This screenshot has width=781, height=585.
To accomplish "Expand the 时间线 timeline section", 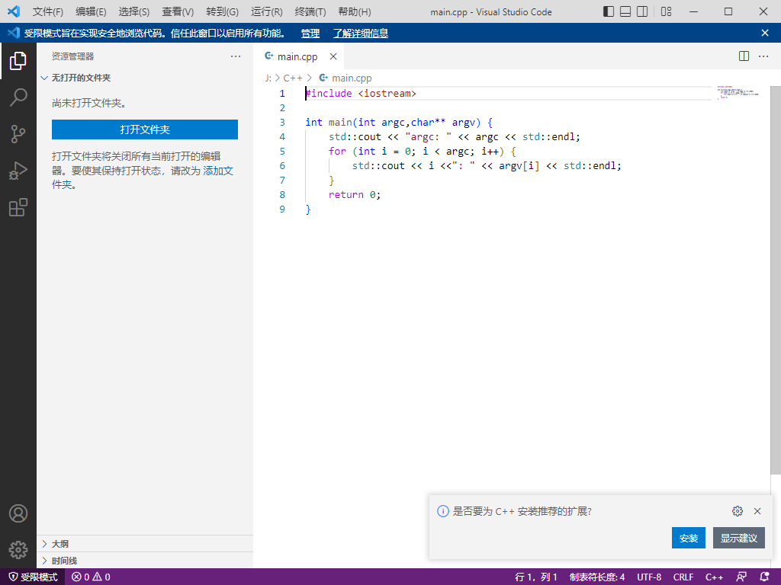I will (x=64, y=561).
